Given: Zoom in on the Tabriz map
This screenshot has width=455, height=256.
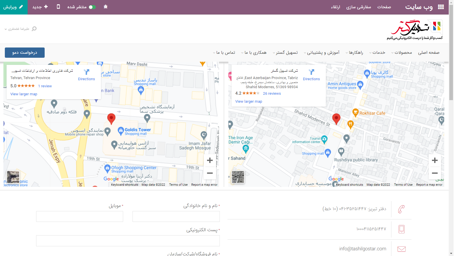Looking at the screenshot, I should tap(435, 160).
